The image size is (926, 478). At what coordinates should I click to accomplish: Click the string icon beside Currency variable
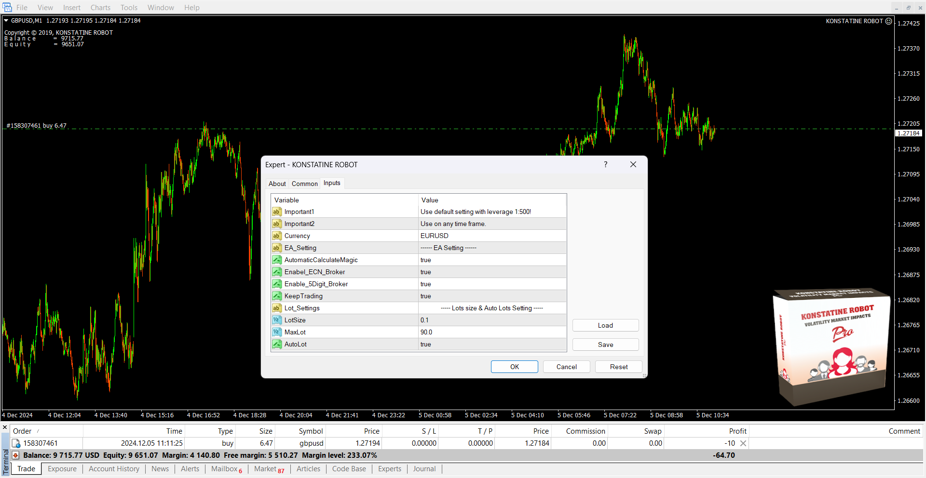tap(277, 236)
